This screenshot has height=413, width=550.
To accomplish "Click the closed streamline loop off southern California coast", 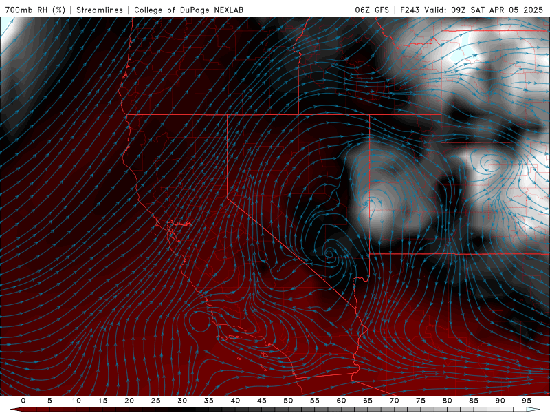I will pos(200,321).
